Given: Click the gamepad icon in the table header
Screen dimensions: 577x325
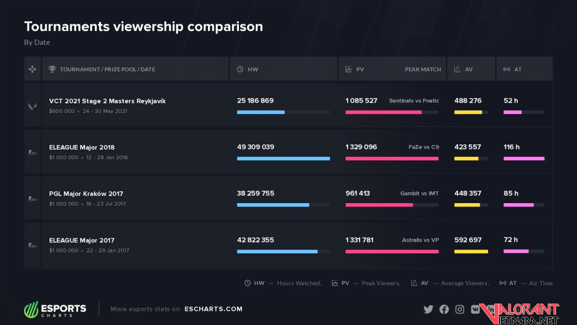Looking at the screenshot, I should point(33,69).
